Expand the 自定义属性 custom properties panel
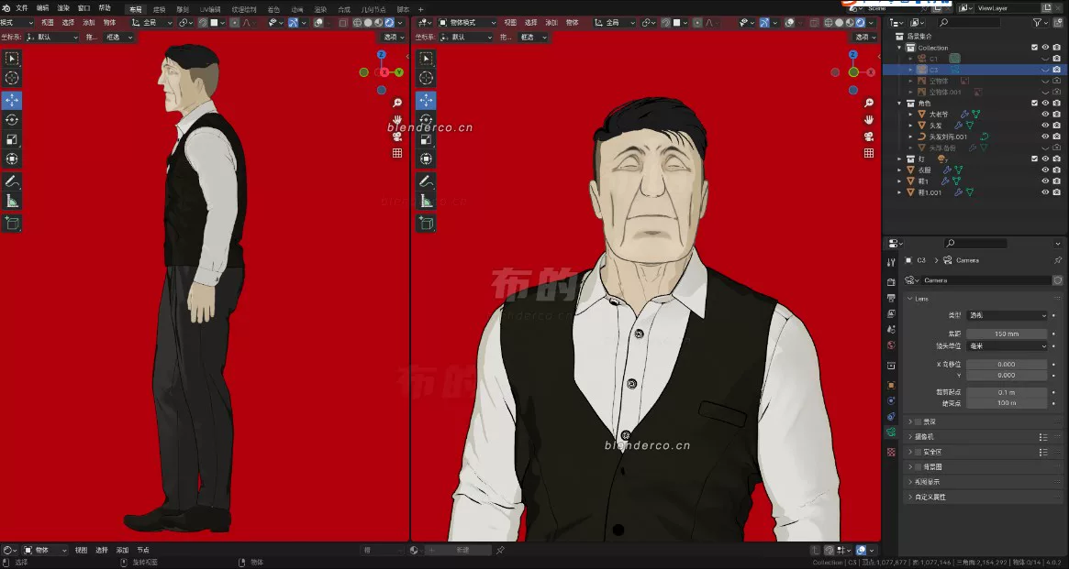 (x=910, y=497)
